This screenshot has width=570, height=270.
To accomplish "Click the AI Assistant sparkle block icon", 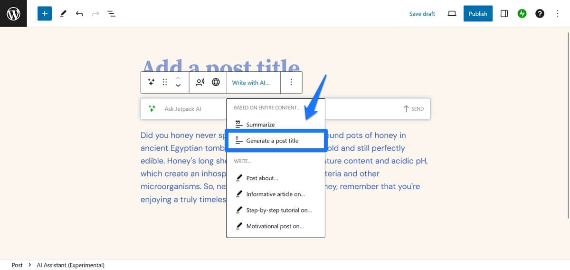I will [152, 82].
